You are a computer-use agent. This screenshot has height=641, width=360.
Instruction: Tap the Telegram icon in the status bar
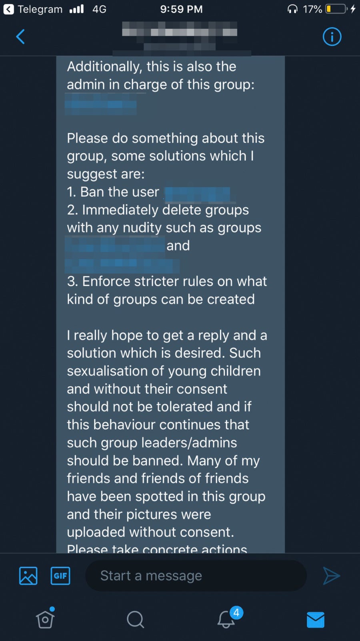tap(8, 9)
